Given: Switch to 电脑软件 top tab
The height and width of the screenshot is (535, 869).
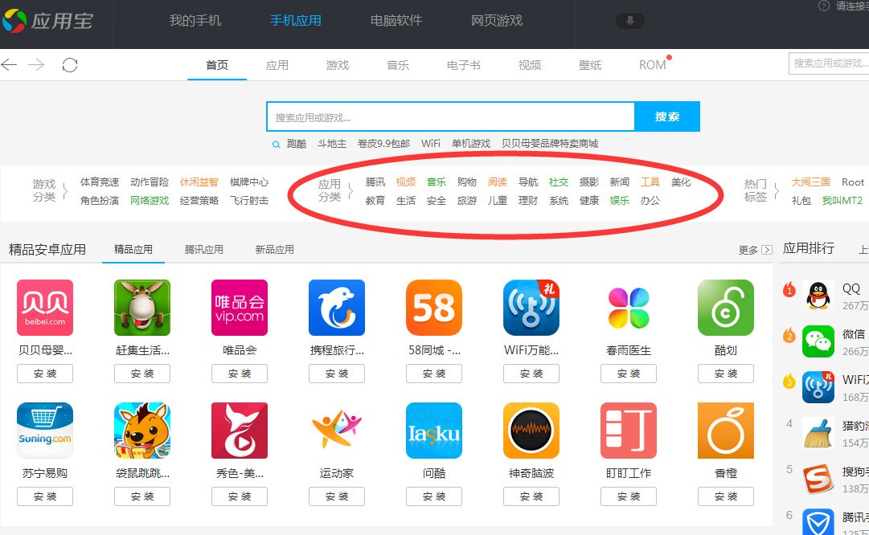Looking at the screenshot, I should tap(396, 21).
